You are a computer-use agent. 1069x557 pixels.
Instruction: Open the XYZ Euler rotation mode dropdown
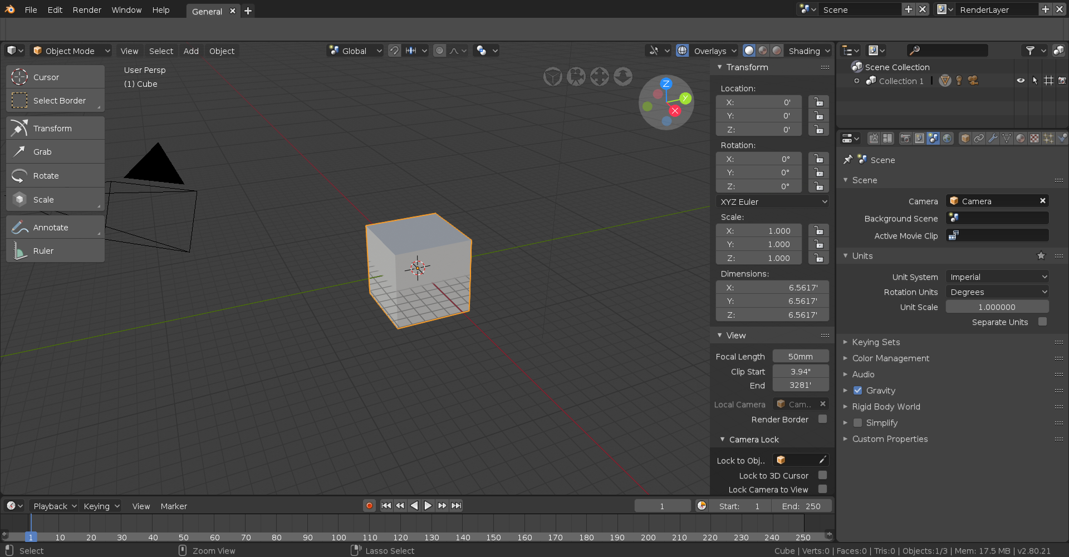tap(773, 201)
